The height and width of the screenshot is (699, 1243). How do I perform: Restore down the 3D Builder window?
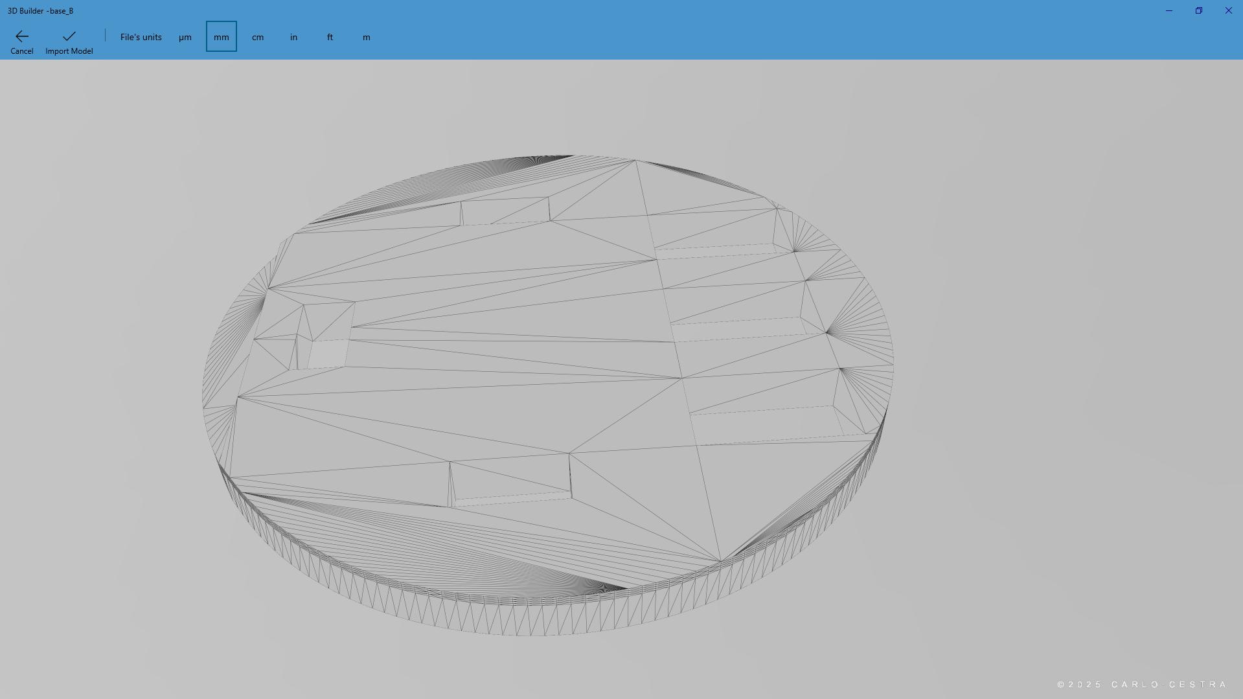(x=1198, y=10)
